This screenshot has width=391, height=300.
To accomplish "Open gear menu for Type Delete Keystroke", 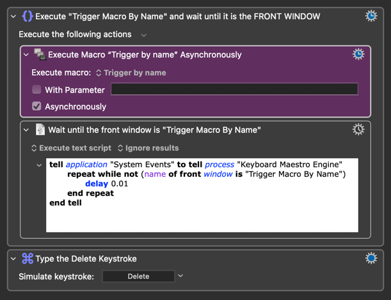I will point(371,259).
